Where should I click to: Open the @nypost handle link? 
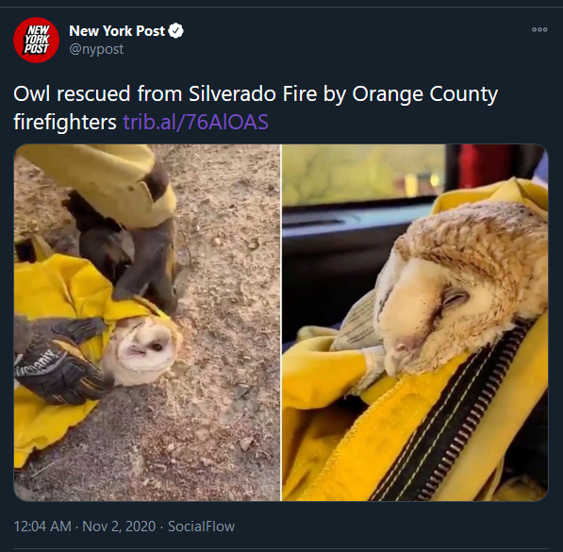(x=96, y=49)
